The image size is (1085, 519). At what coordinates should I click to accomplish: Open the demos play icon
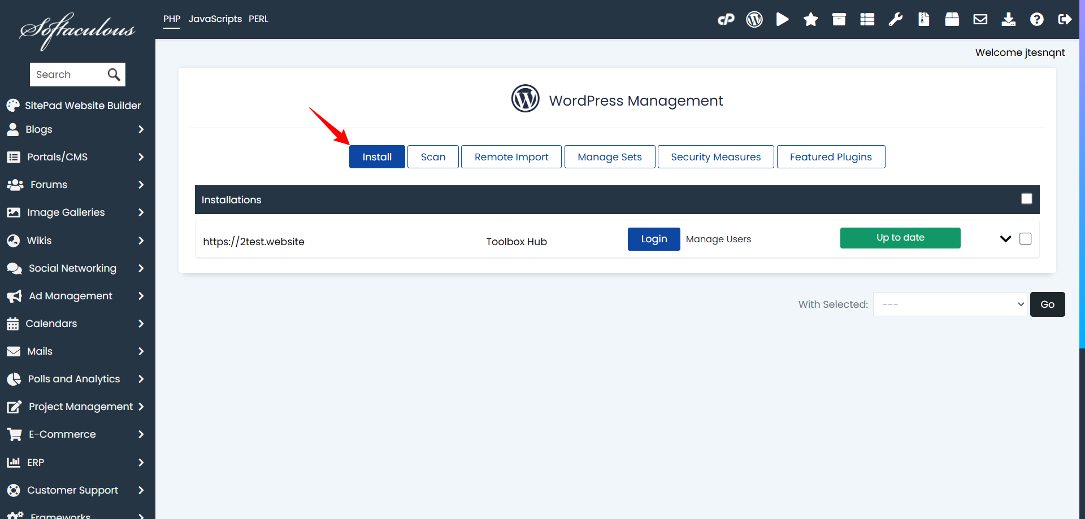pyautogui.click(x=783, y=20)
